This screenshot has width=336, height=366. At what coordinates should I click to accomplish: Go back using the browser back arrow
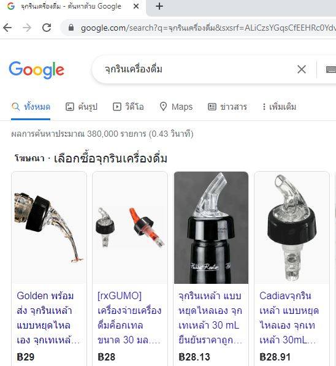(x=7, y=28)
